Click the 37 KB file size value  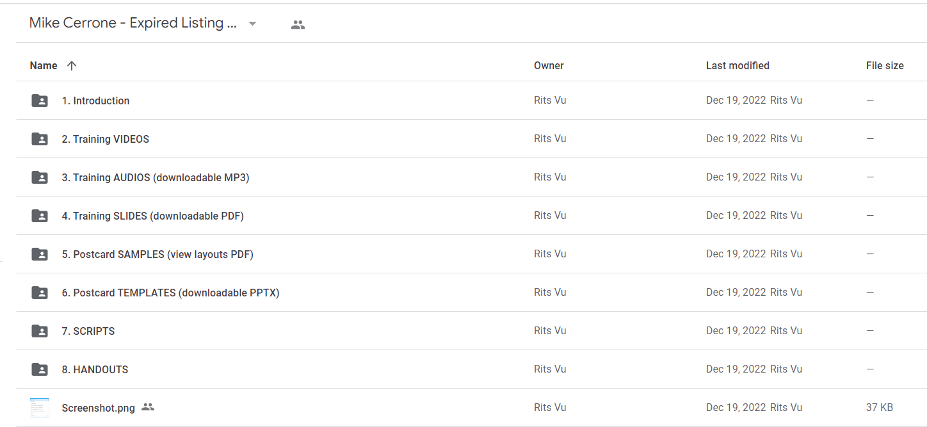click(880, 407)
